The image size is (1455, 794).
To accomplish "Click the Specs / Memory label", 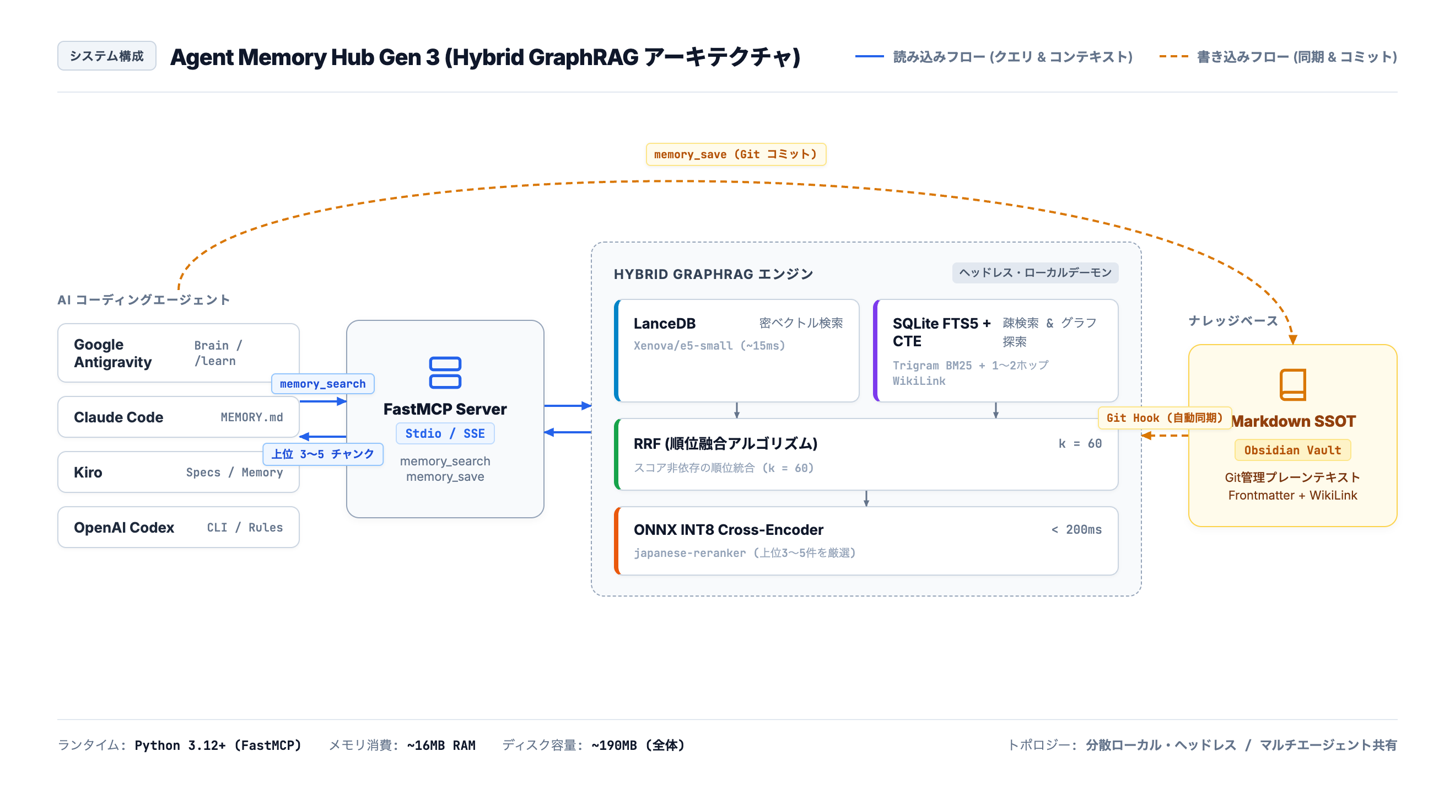I will (x=234, y=473).
